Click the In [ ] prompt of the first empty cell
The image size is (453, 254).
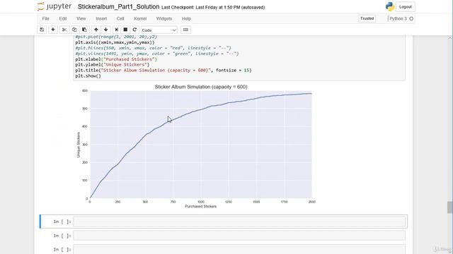pos(62,222)
